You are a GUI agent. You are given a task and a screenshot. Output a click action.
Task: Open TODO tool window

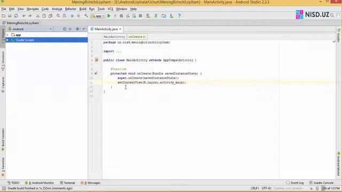click(x=13, y=183)
